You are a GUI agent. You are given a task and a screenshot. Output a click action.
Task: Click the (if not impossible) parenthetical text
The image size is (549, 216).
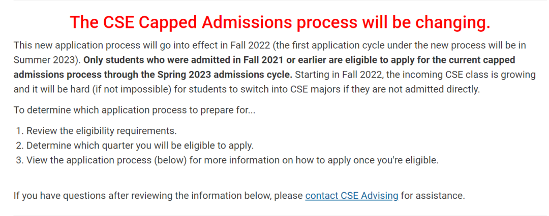tap(126, 89)
